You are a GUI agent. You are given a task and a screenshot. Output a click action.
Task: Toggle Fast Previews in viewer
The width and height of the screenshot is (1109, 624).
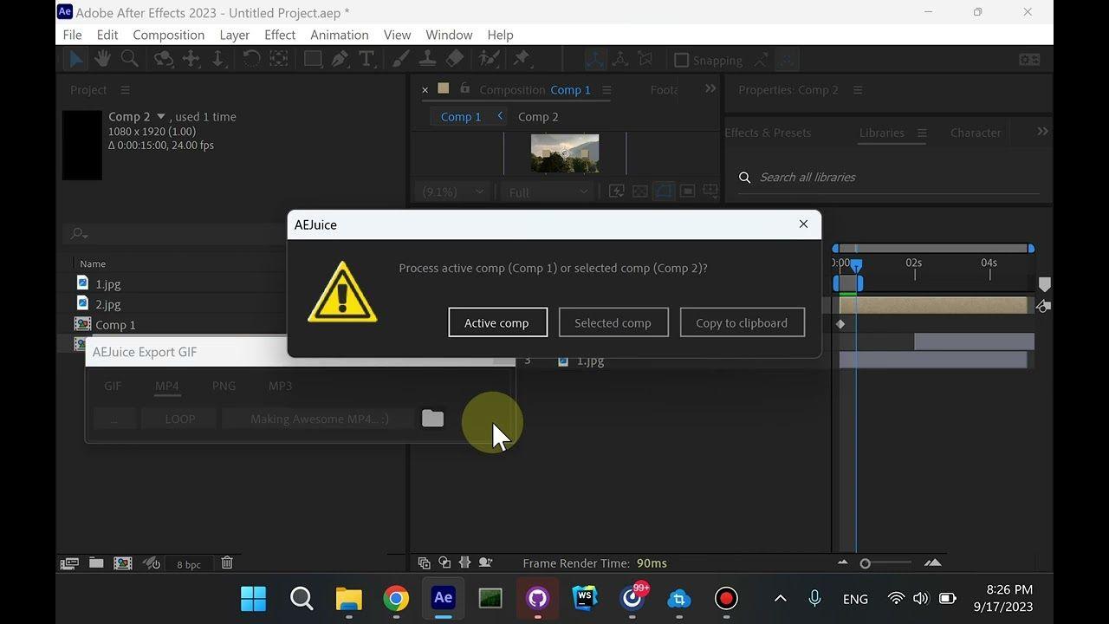point(617,192)
